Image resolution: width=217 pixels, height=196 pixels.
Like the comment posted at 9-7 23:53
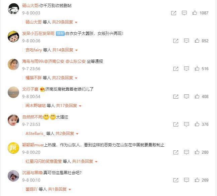[197, 124]
